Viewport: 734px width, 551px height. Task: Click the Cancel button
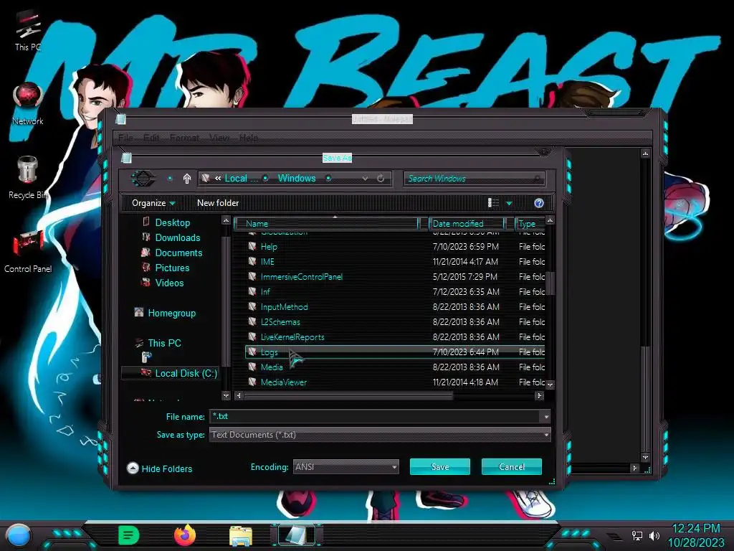[x=511, y=466]
